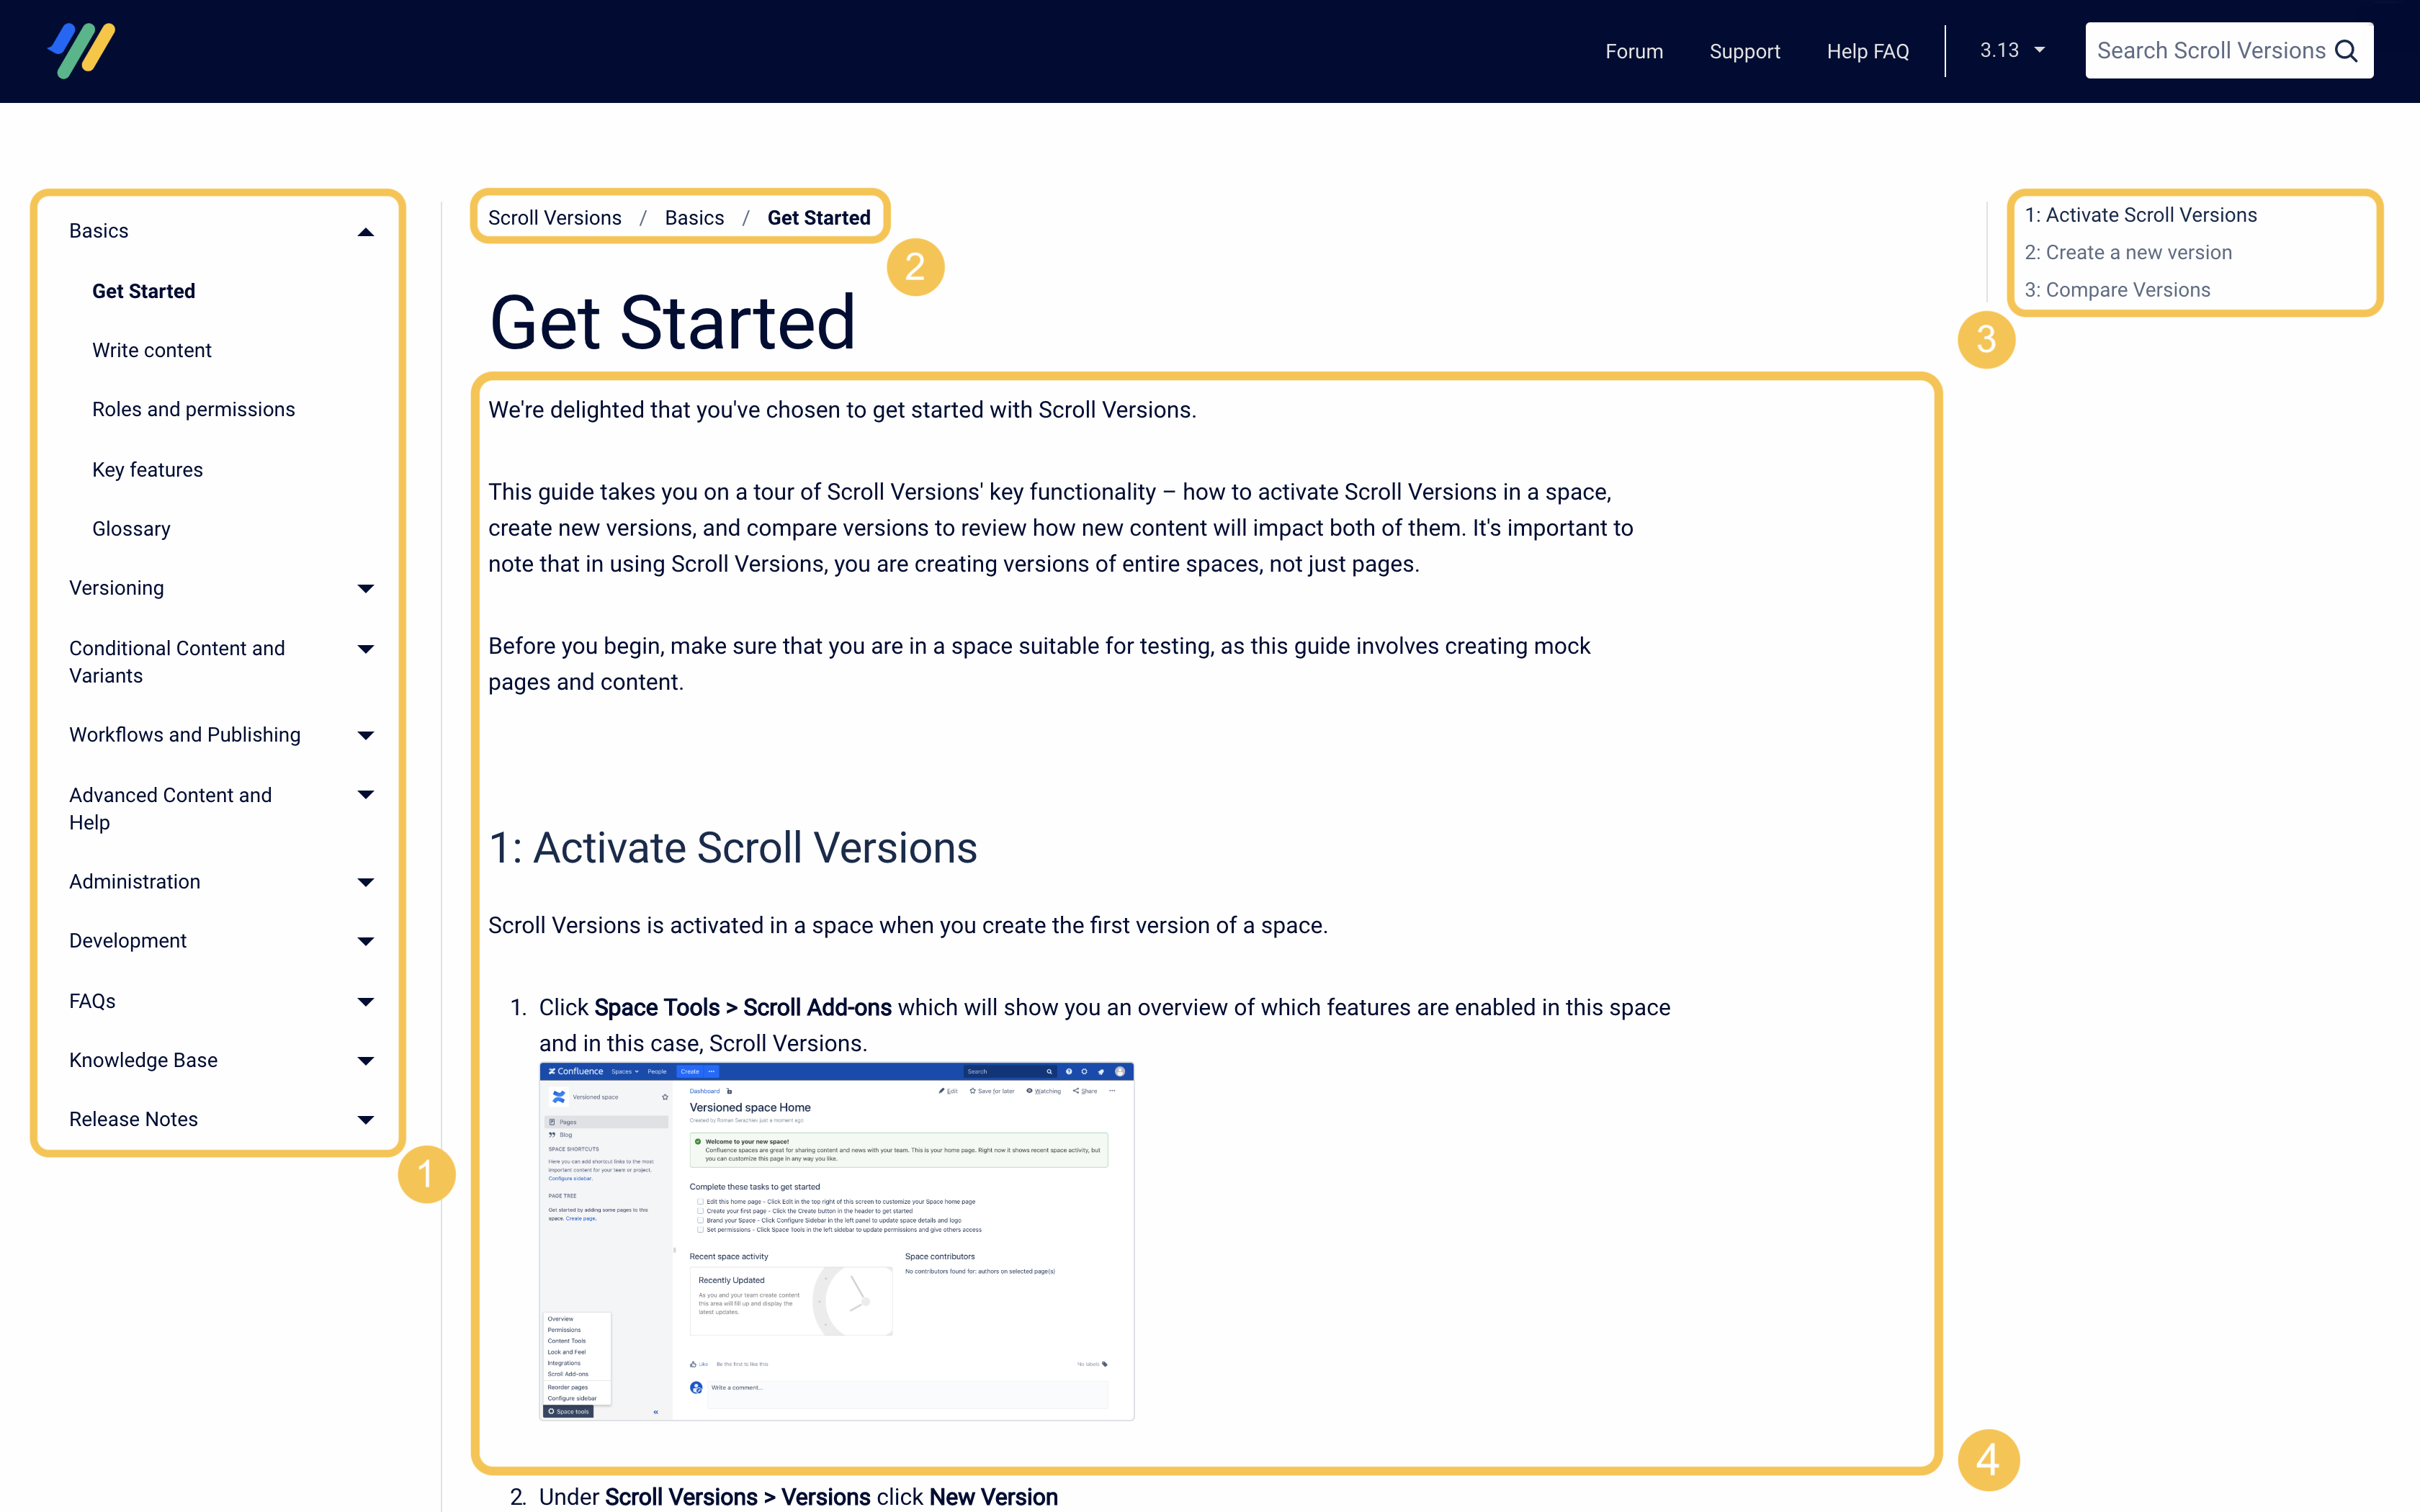Click the Scroll Versions logo icon
This screenshot has height=1512, width=2420.
(x=82, y=50)
